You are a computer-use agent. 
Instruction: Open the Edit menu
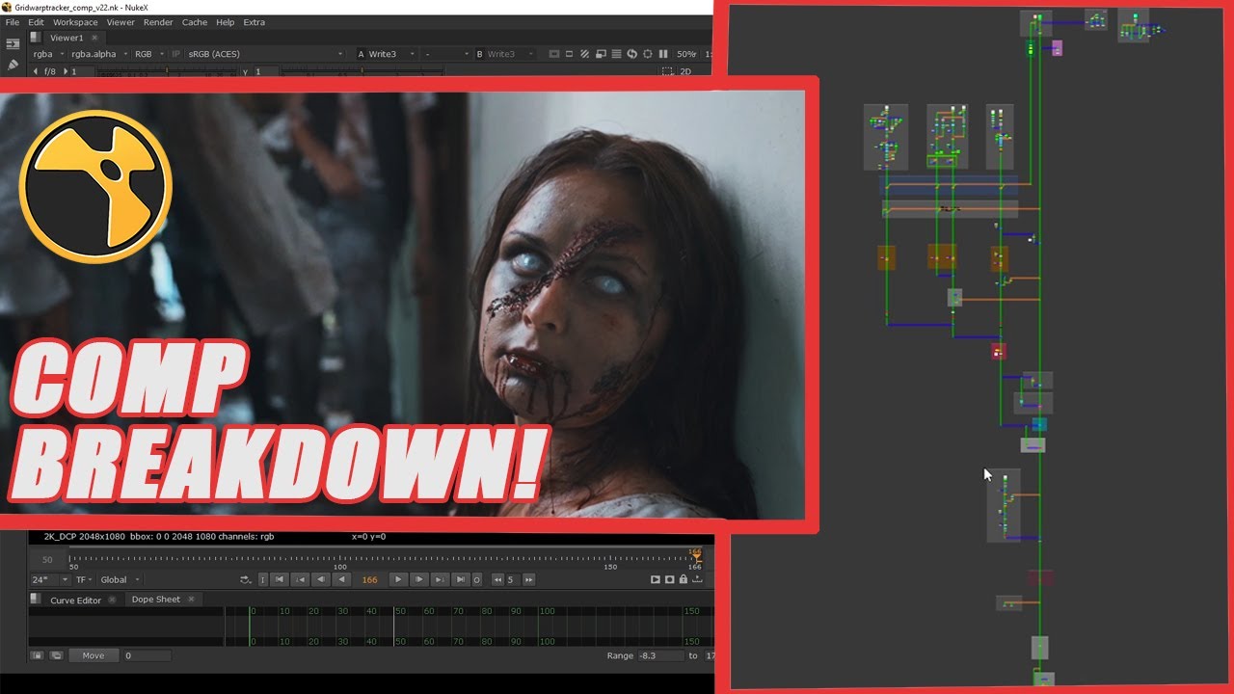tap(36, 22)
